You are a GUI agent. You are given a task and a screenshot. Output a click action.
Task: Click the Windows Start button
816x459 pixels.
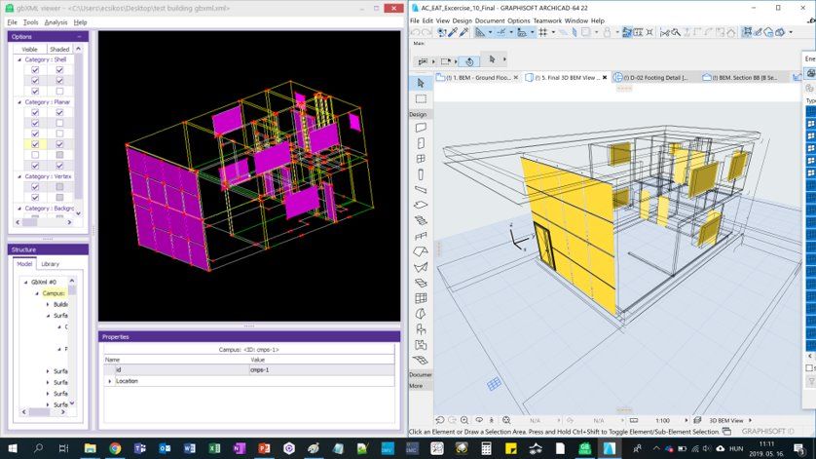pos(13,448)
